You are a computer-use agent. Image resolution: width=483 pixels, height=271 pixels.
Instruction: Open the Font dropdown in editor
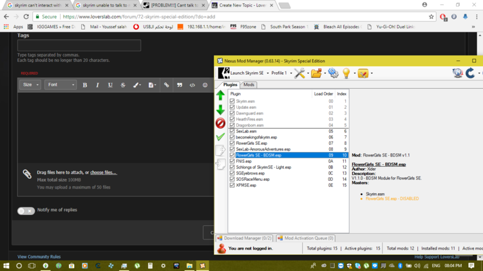(x=61, y=85)
